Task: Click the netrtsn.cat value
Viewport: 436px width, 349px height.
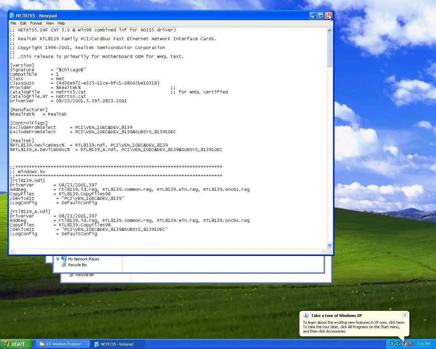Action: (71, 96)
